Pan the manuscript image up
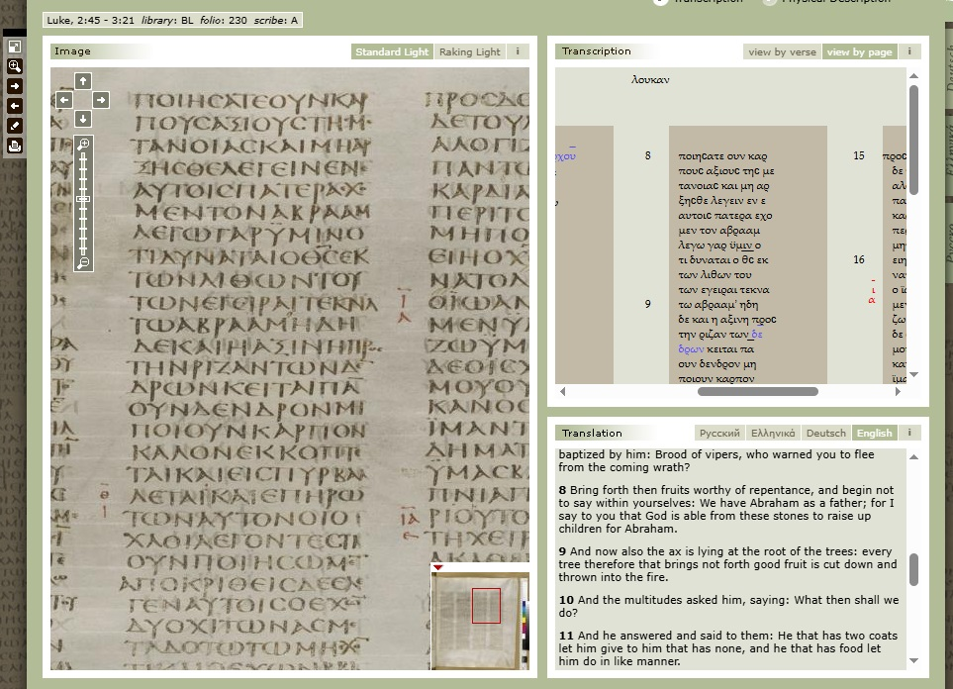Image resolution: width=953 pixels, height=689 pixels. point(83,81)
